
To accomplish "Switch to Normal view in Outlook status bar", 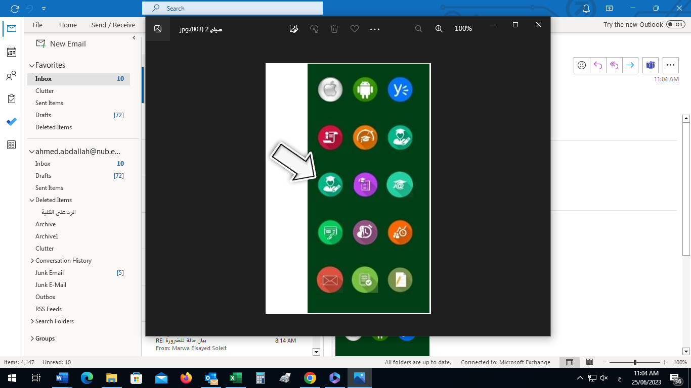I will (570, 362).
